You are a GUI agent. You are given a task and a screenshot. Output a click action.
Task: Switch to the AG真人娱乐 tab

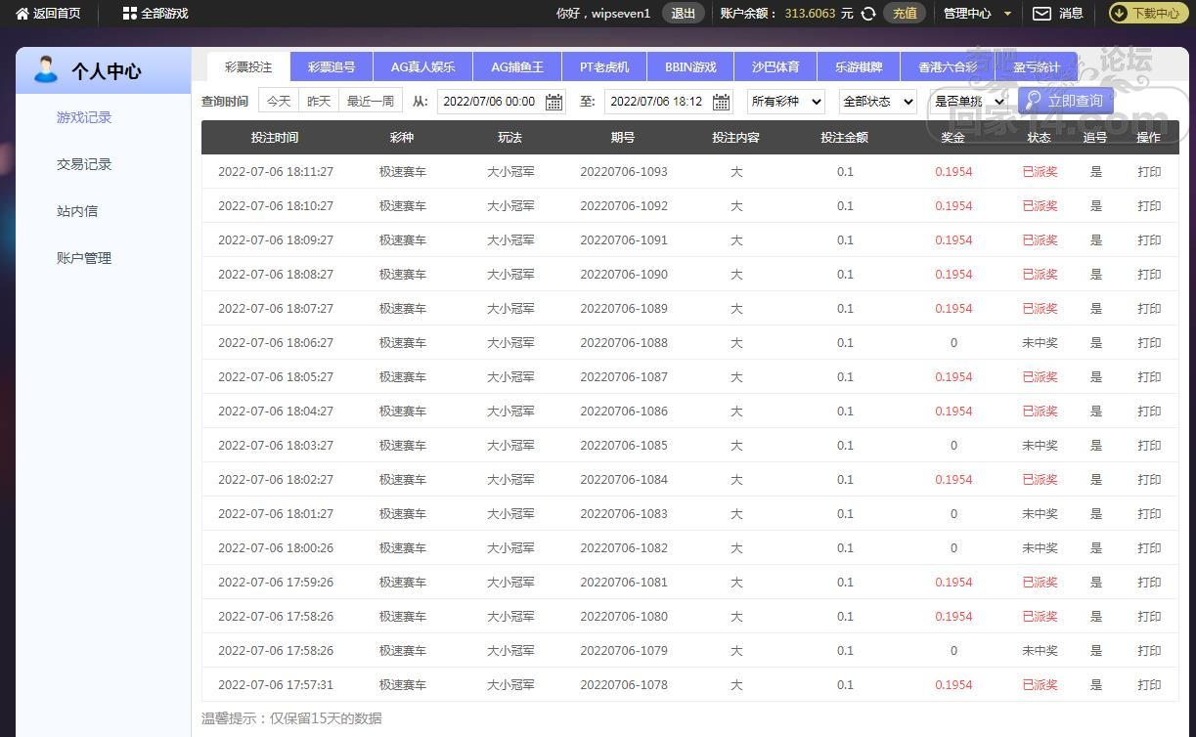pos(422,67)
